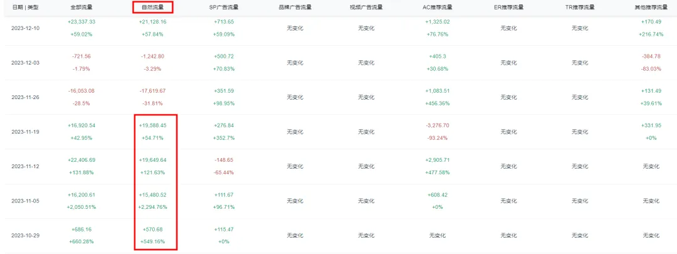Click the -16,053.08 total traffic value
Screen dimensions: 677x254
[x=81, y=91]
